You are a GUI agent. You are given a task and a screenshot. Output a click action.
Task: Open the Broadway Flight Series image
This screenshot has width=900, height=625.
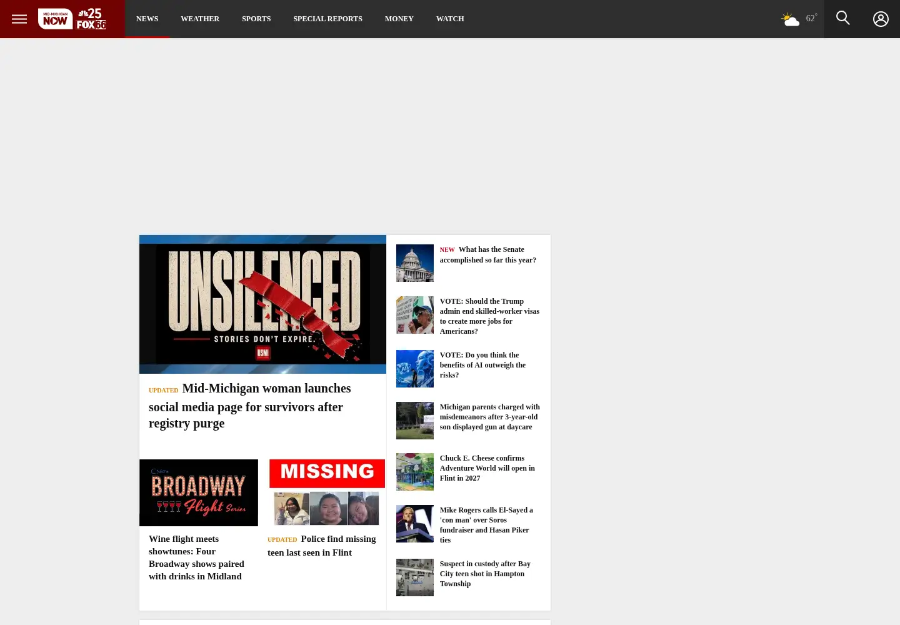click(x=199, y=492)
